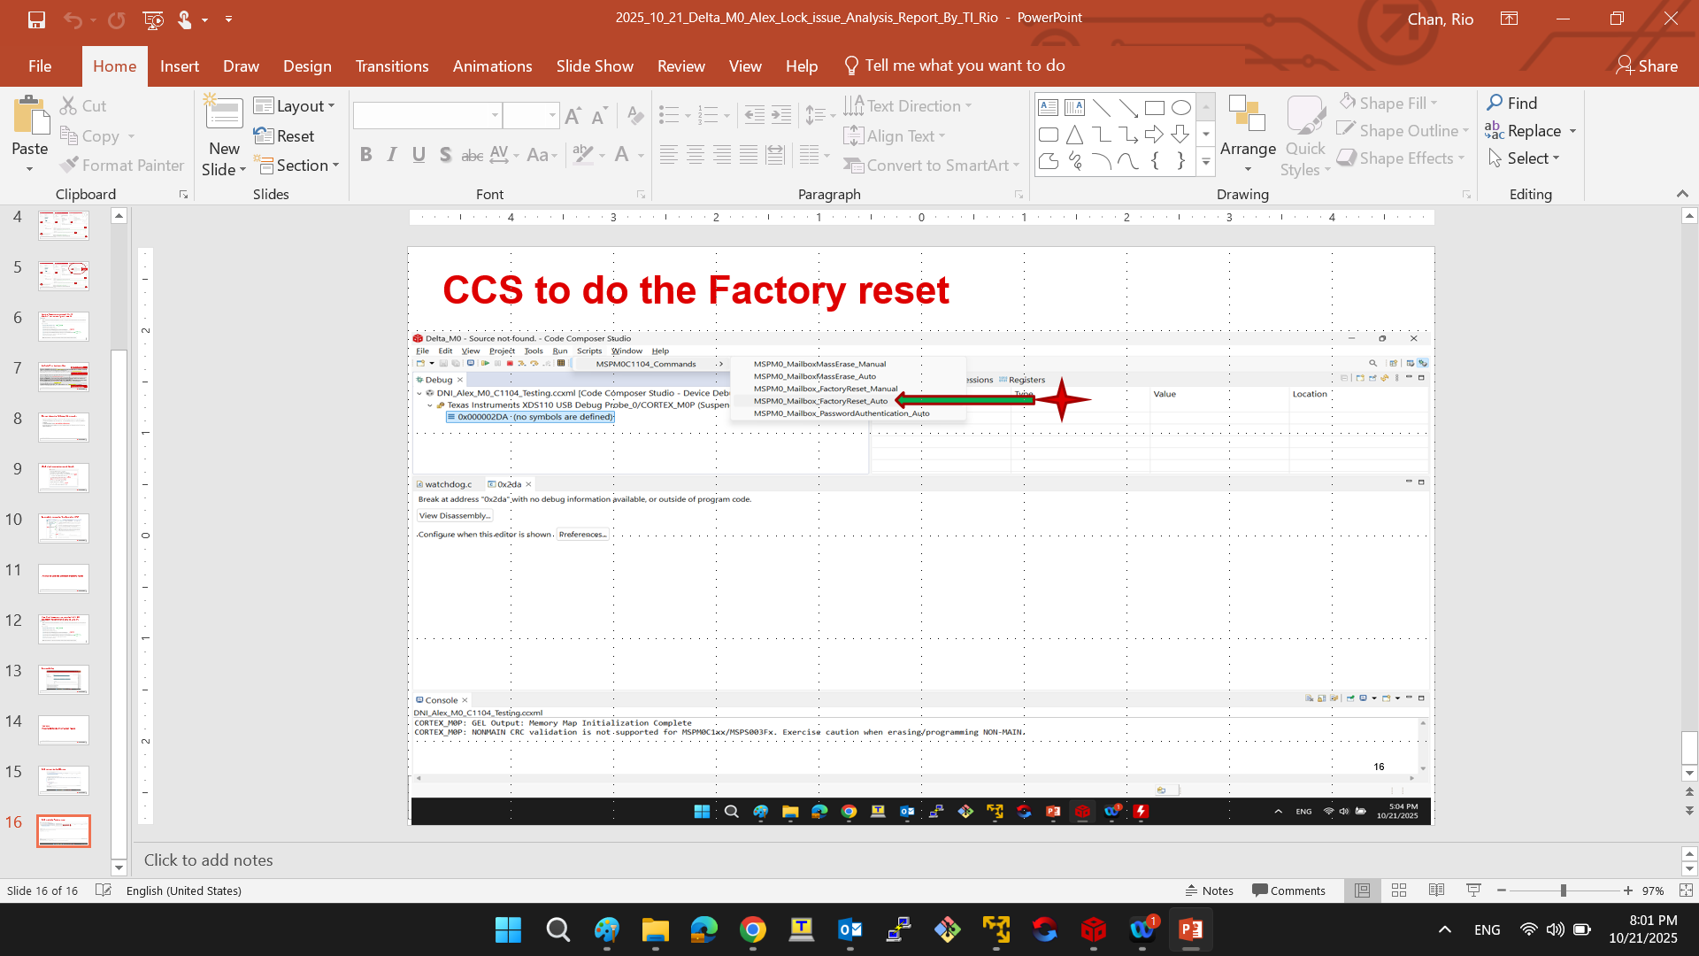Viewport: 1699px width, 956px height.
Task: Click the Share button
Action: 1647,66
